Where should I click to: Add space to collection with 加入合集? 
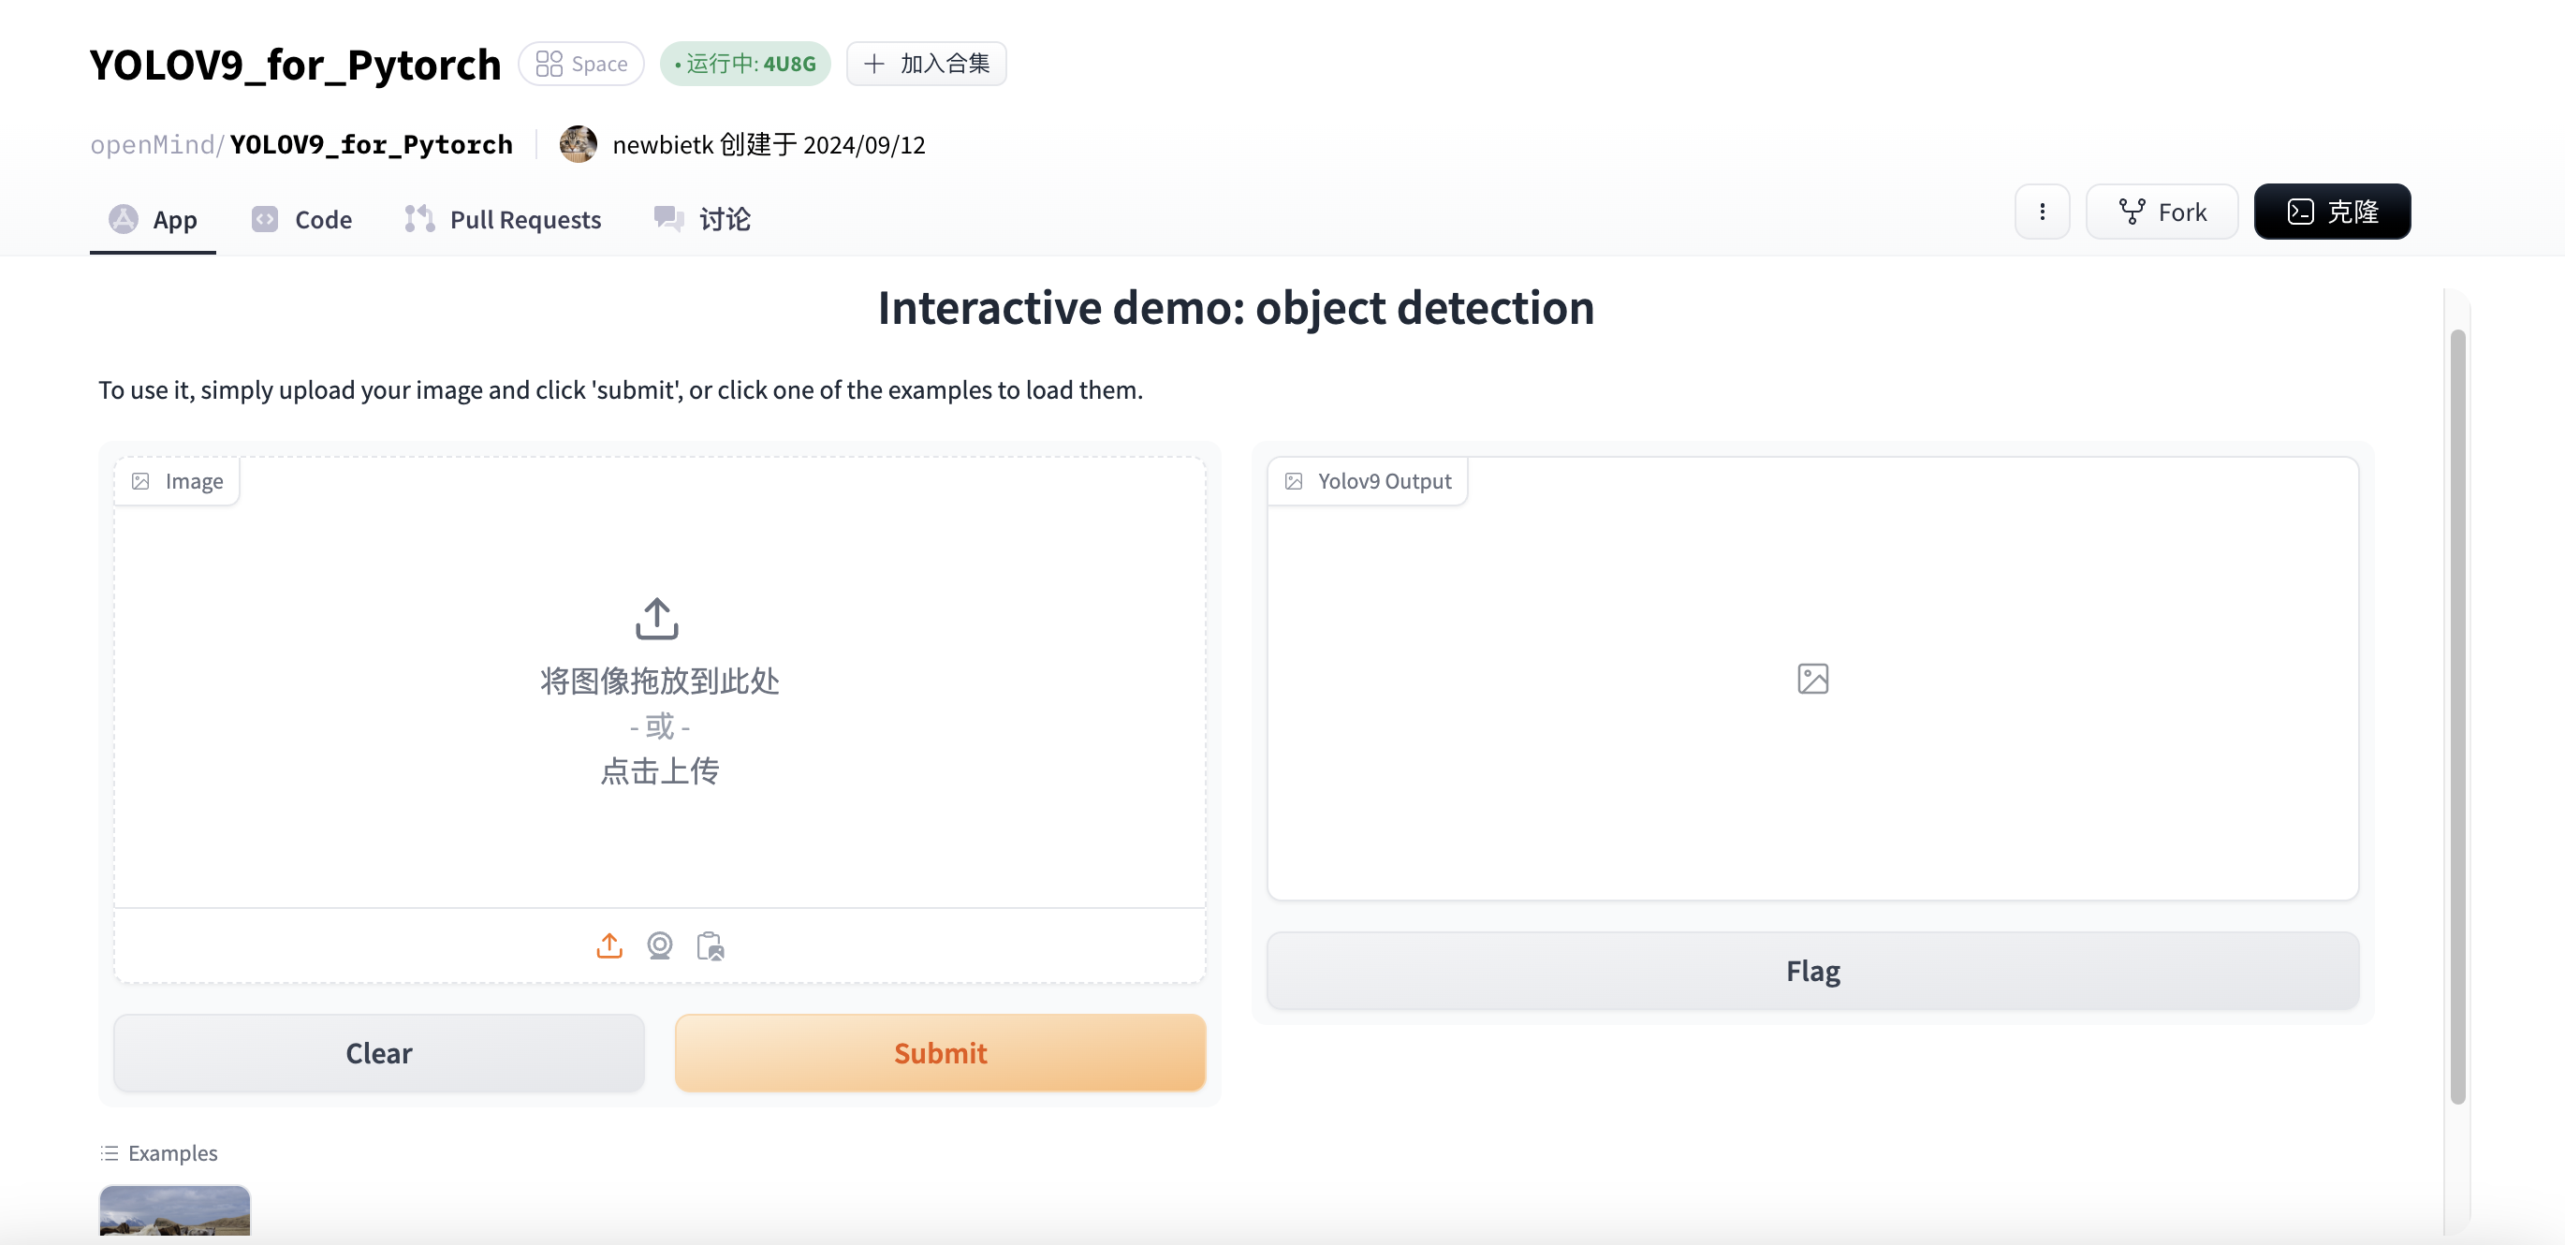(x=926, y=64)
